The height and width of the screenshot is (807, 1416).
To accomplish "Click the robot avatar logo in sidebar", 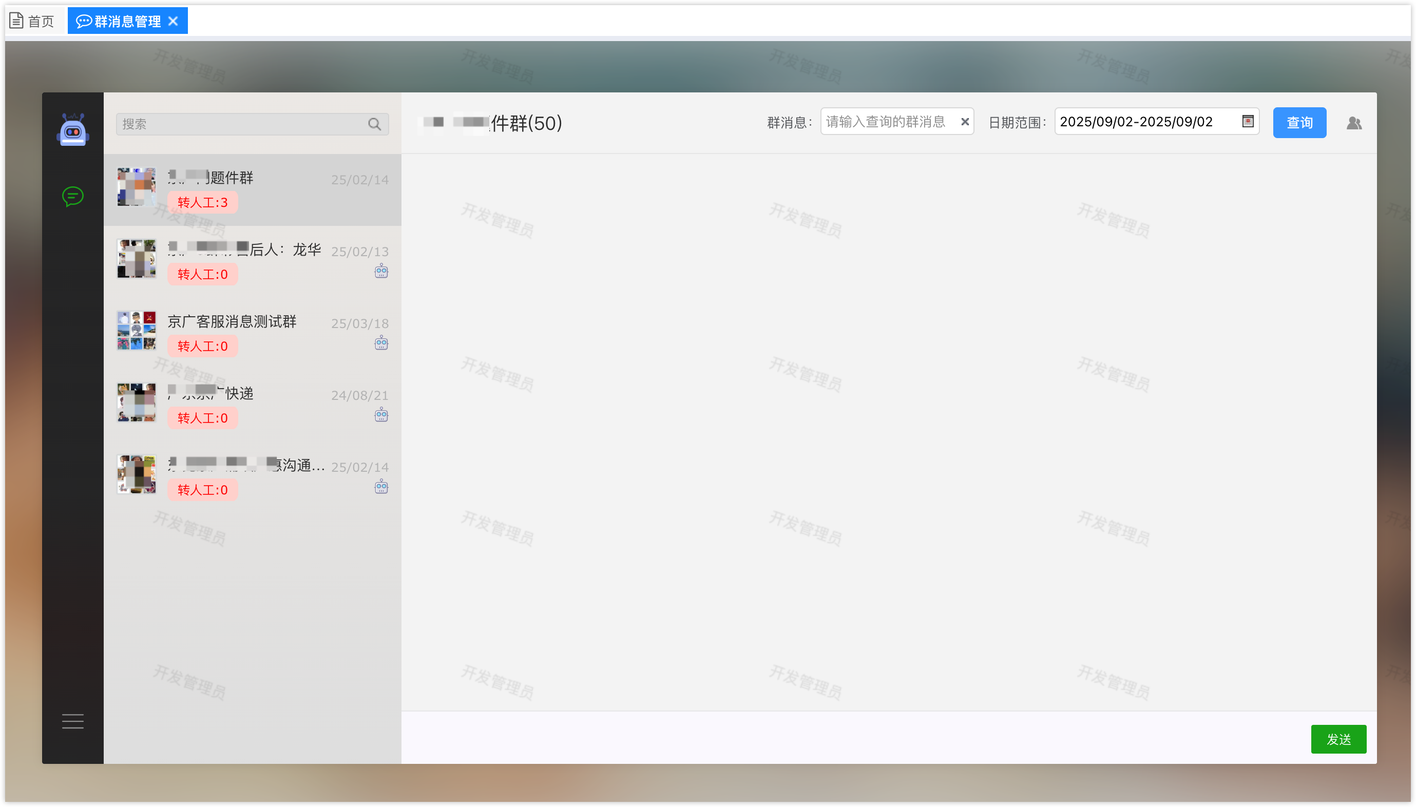I will [x=72, y=130].
